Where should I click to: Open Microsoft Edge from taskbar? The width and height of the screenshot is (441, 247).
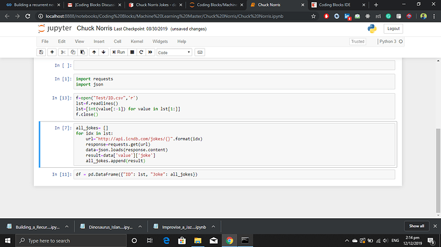pyautogui.click(x=166, y=241)
